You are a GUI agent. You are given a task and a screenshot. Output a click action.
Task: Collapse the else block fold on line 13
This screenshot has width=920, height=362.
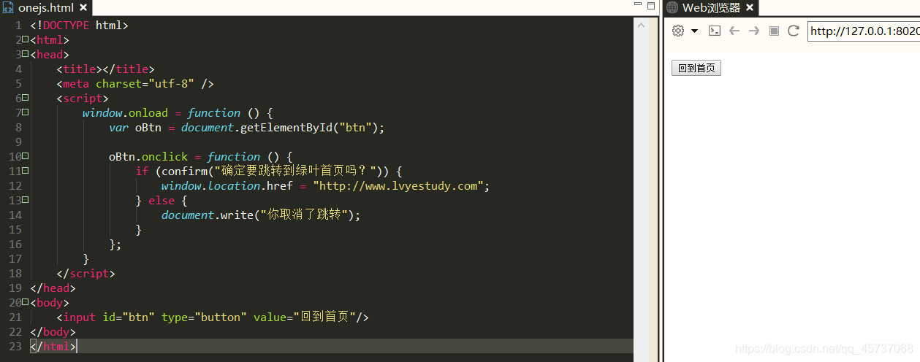[x=26, y=200]
